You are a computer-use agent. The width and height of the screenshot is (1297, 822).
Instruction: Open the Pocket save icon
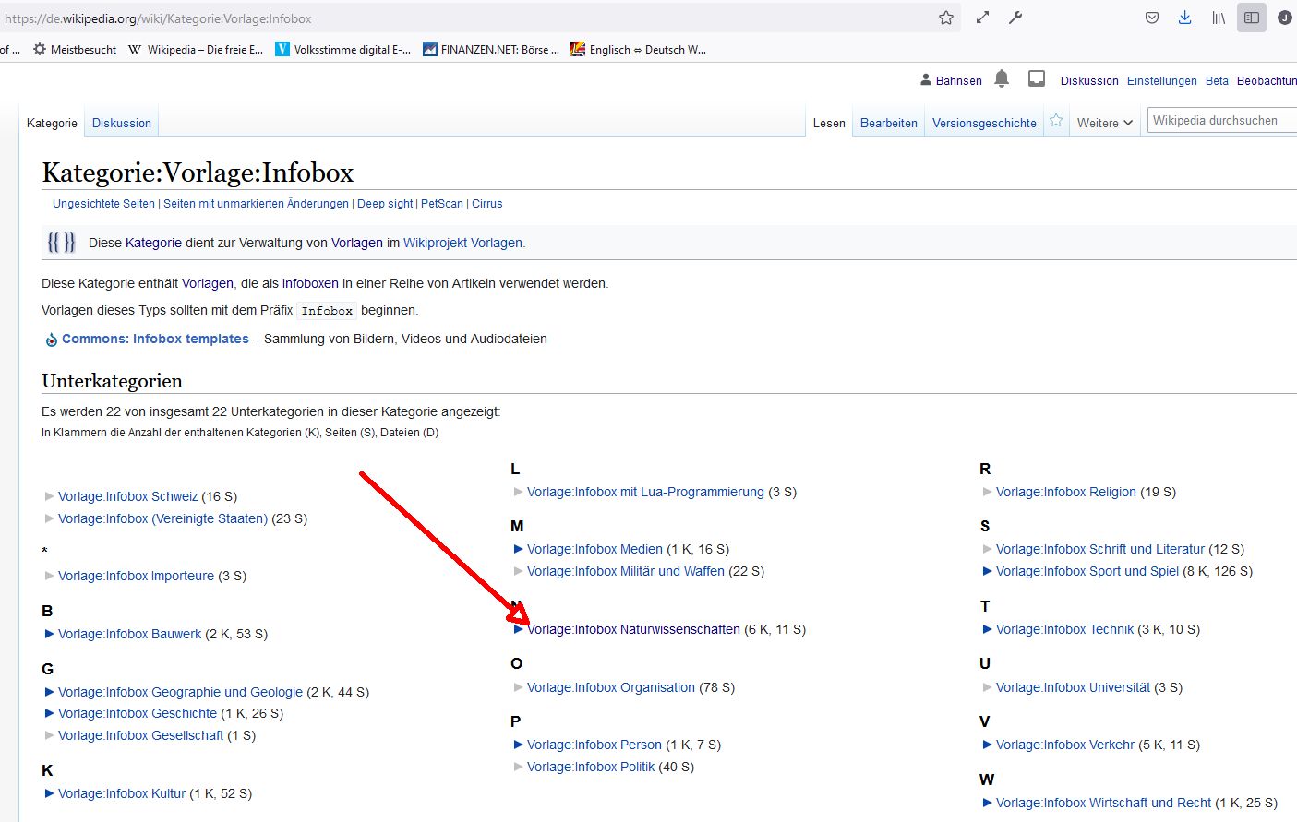1152,18
